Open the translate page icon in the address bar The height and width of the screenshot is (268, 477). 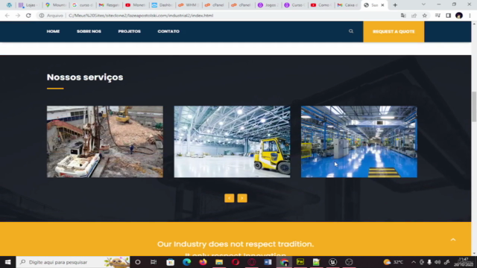(x=403, y=16)
